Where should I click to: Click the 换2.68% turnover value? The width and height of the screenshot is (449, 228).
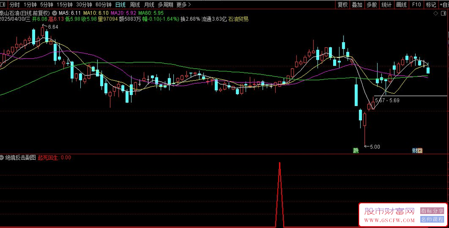[x=190, y=19]
